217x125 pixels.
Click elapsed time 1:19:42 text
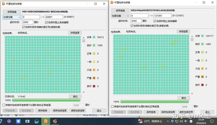tap(21, 96)
